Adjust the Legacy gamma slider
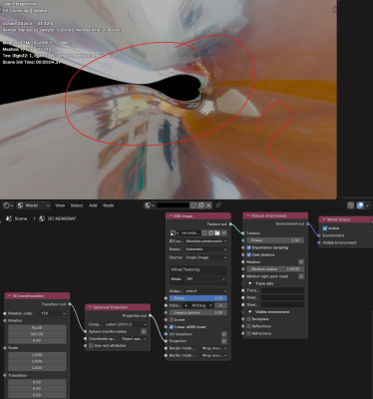This screenshot has width=373, height=399. [x=198, y=312]
